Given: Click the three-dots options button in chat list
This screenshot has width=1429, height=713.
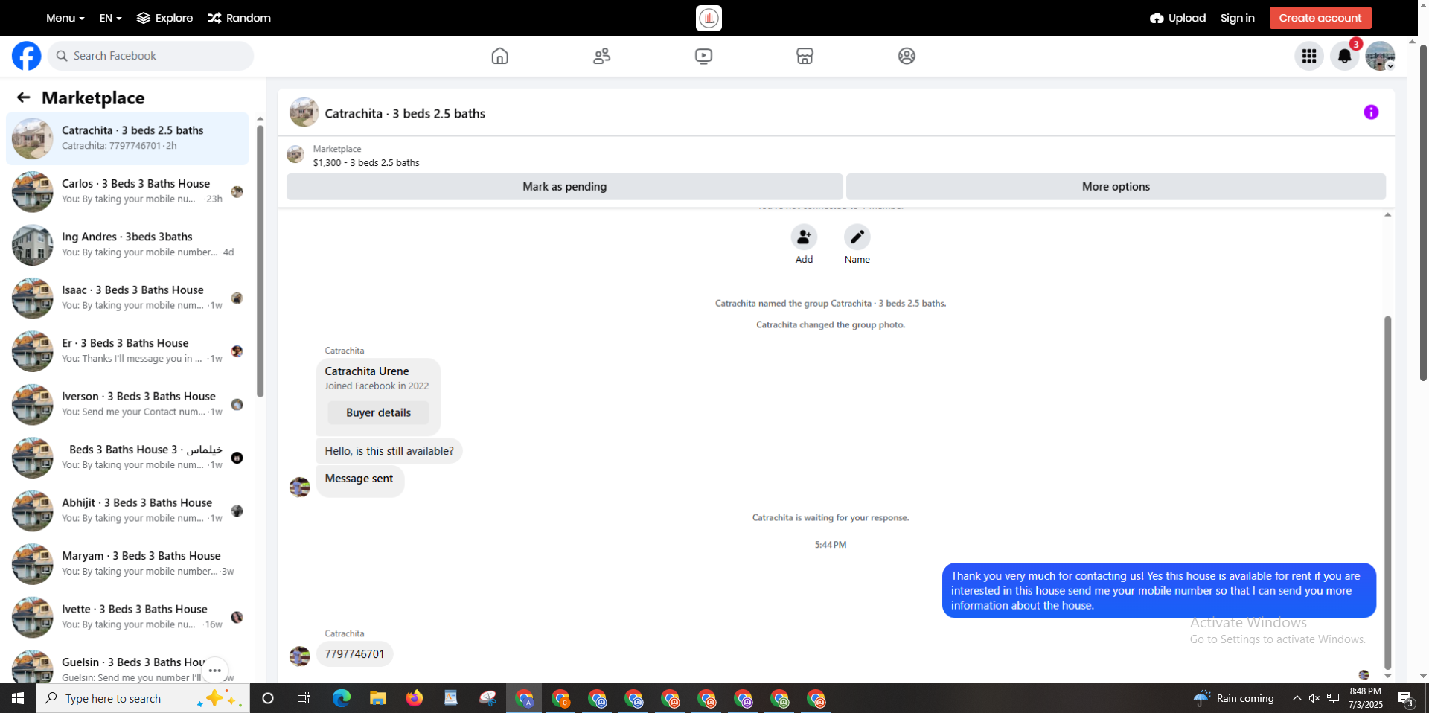Looking at the screenshot, I should [215, 671].
